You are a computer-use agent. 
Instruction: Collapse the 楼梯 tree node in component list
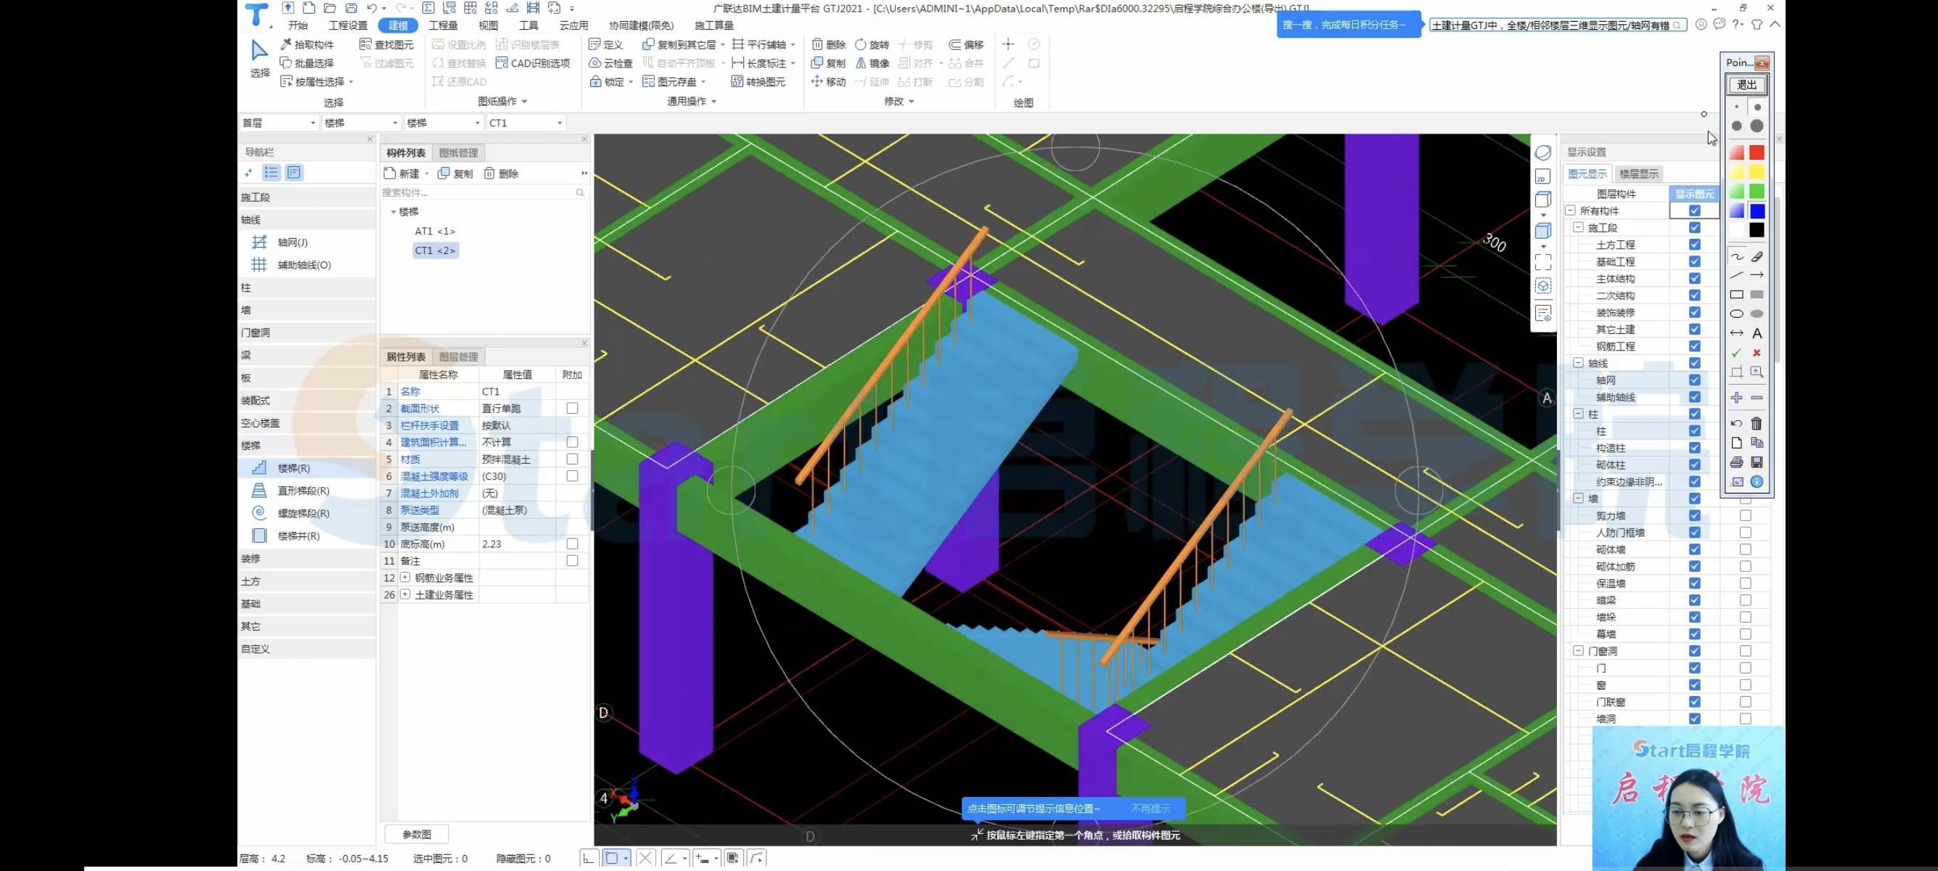[393, 212]
